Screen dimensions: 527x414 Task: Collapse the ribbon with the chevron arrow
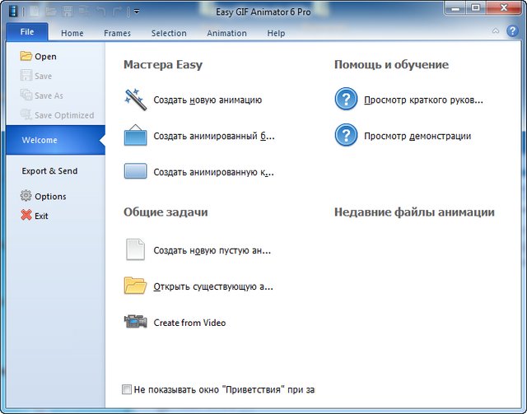click(496, 31)
